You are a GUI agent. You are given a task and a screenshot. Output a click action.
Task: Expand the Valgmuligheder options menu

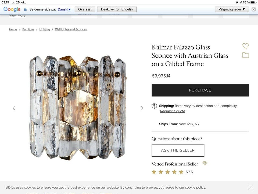(232, 9)
